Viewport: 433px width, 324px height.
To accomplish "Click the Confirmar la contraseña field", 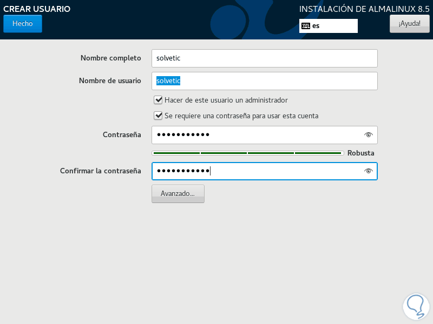I will tap(265, 171).
